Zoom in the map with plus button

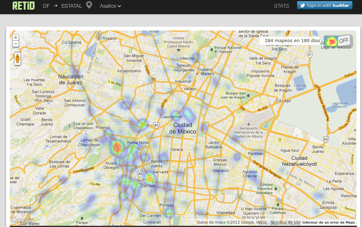(x=15, y=38)
